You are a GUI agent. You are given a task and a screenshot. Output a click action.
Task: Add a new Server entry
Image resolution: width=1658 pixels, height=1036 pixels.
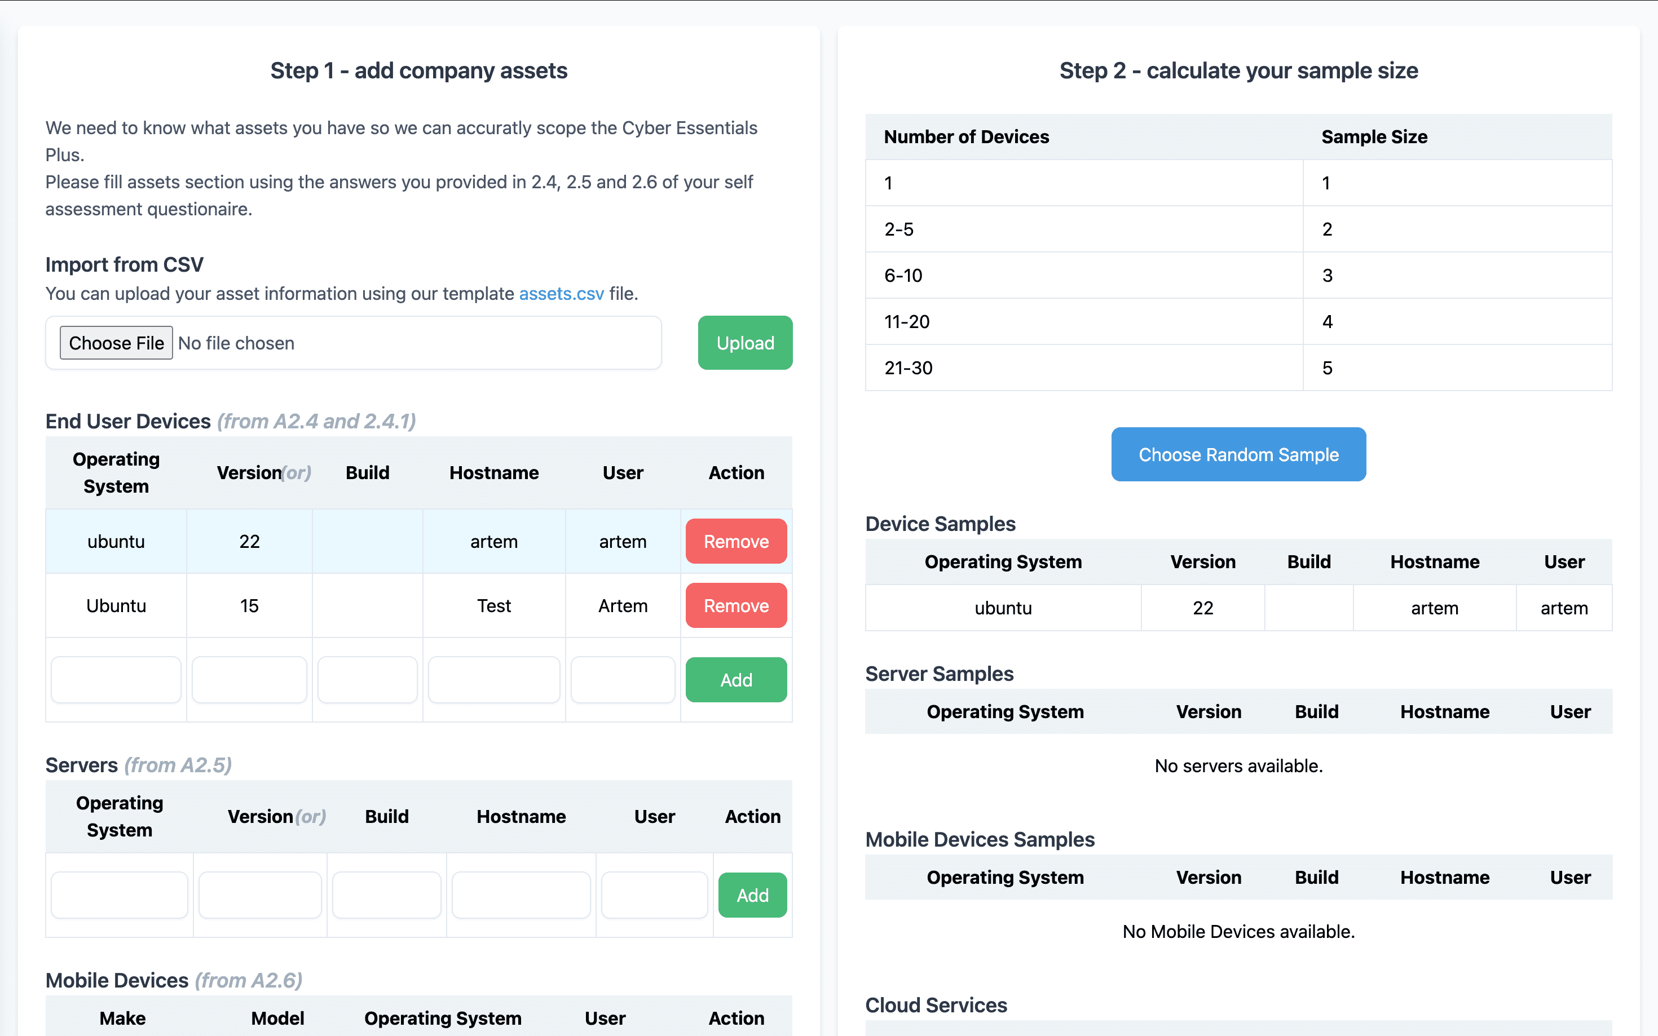click(x=752, y=895)
